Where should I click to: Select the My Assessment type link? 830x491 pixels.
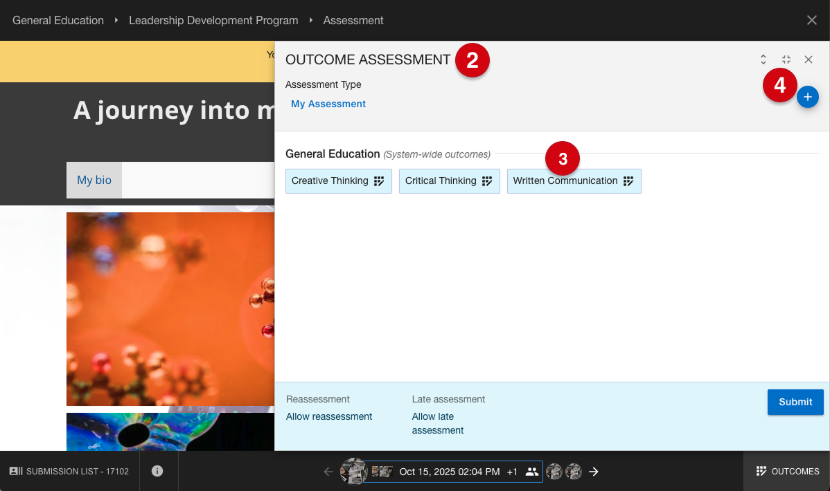(328, 104)
